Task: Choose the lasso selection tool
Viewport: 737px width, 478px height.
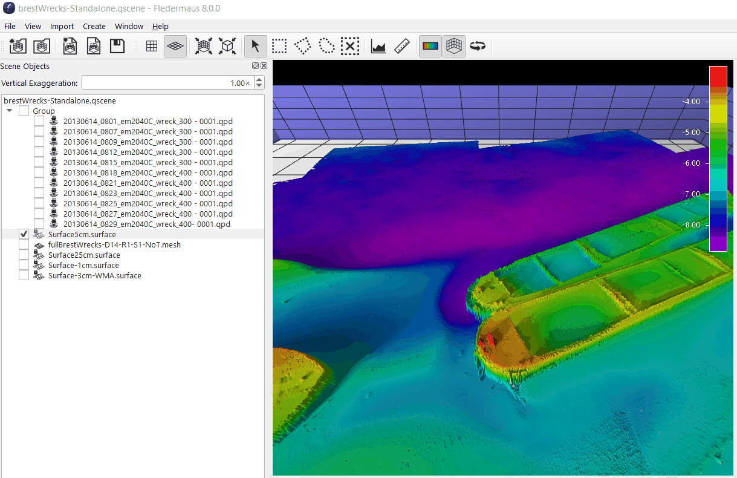Action: 326,46
